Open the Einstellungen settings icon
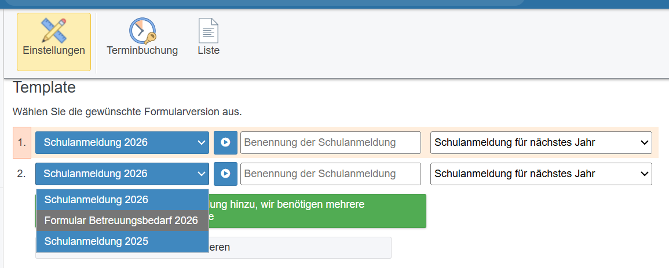This screenshot has height=268, width=669. pyautogui.click(x=54, y=31)
